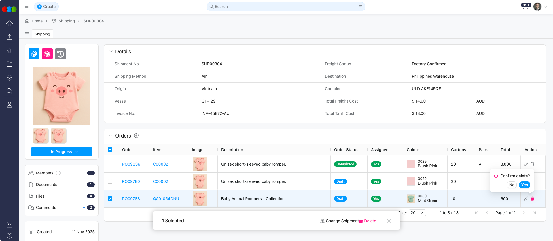553x241 pixels.
Task: Edit order PO09336 using pencil icon
Action: 526,164
